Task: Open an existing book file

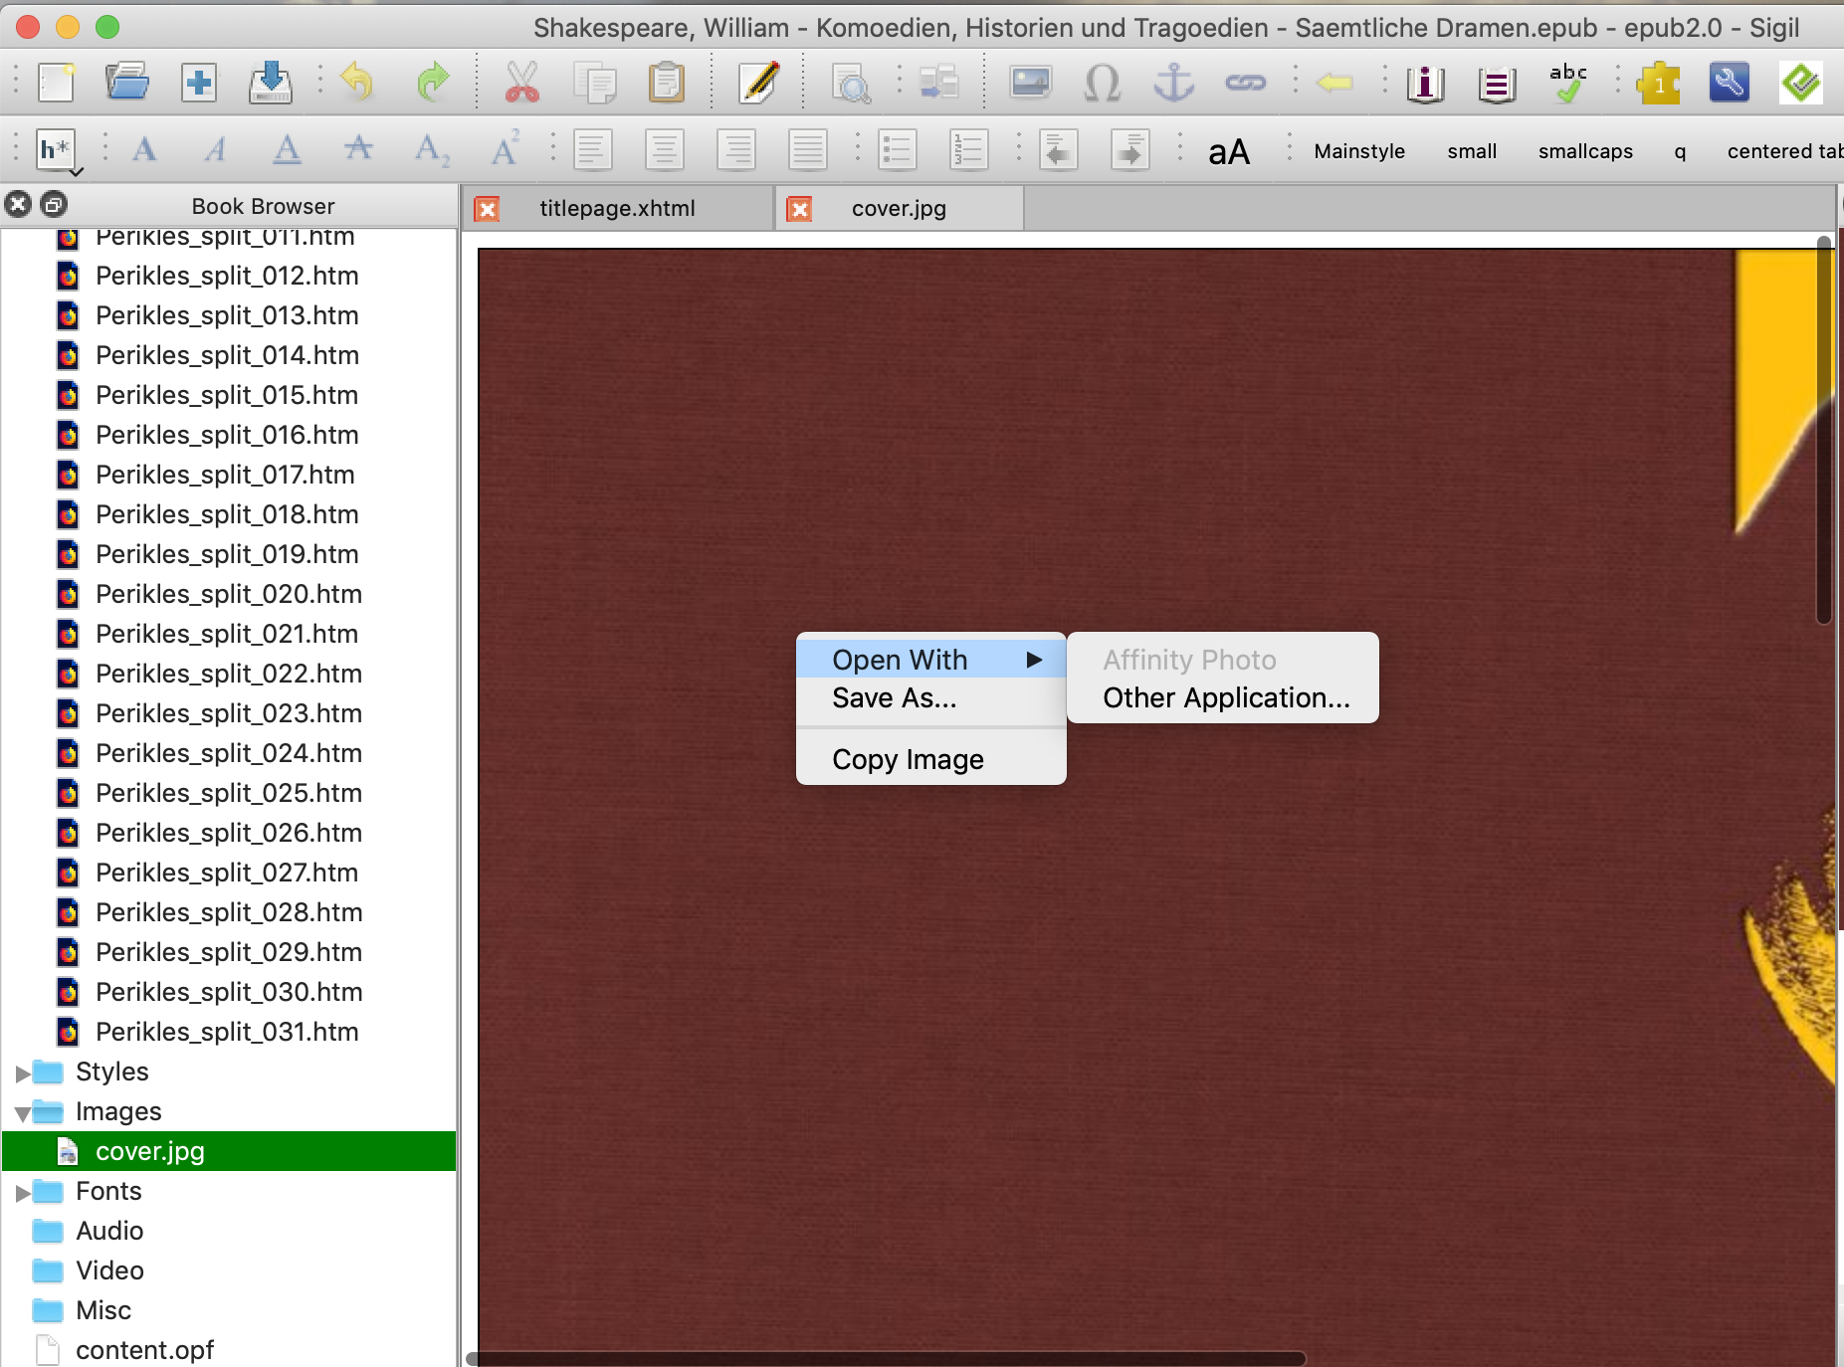Action: 127,83
